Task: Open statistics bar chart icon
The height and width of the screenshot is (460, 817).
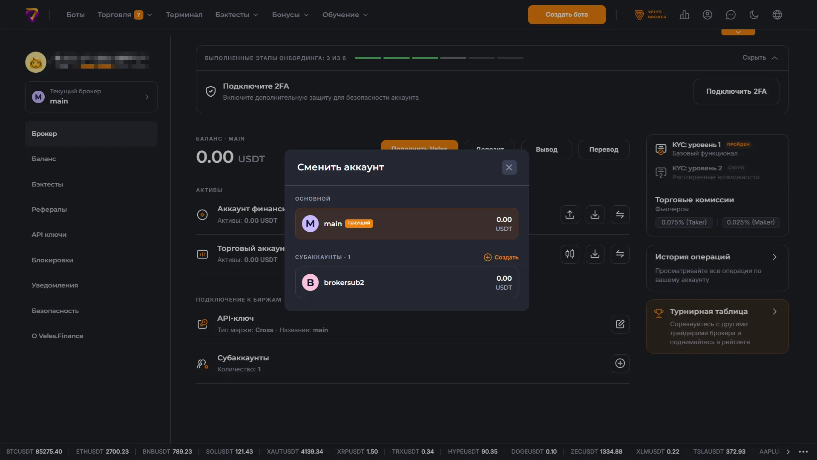Action: tap(684, 15)
